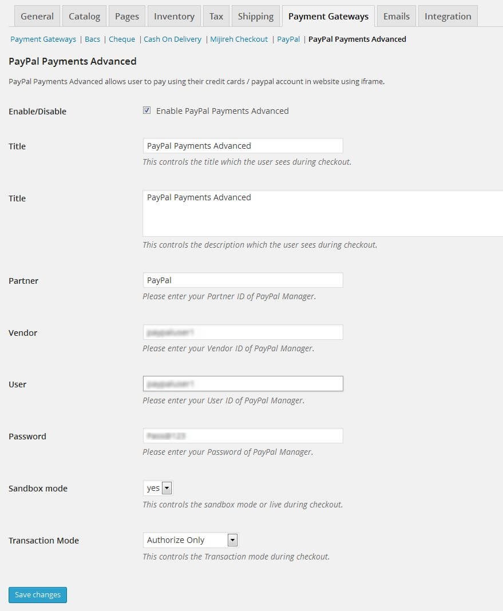Open the Inventory settings tab
The height and width of the screenshot is (611, 503).
(174, 16)
